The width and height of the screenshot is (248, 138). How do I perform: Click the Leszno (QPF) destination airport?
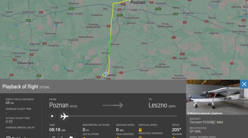[162, 105]
